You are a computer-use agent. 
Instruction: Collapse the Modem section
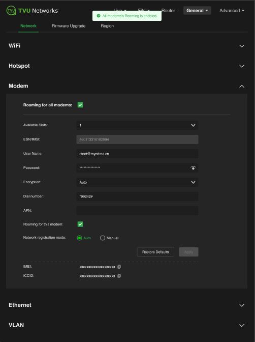coord(242,87)
